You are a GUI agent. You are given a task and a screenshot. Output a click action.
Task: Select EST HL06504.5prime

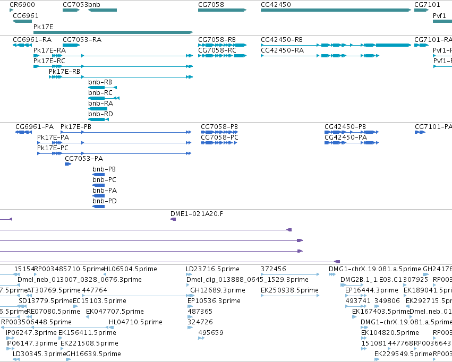point(130,269)
